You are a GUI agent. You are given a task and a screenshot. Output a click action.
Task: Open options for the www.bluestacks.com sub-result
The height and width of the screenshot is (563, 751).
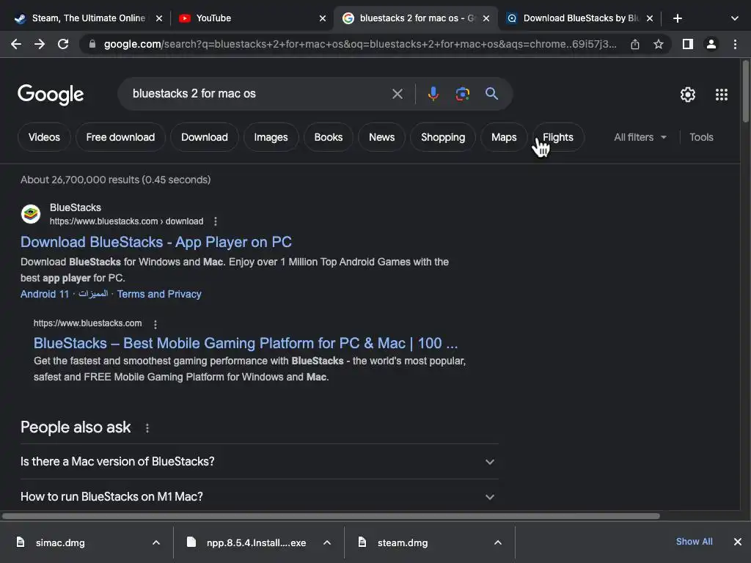(x=155, y=324)
